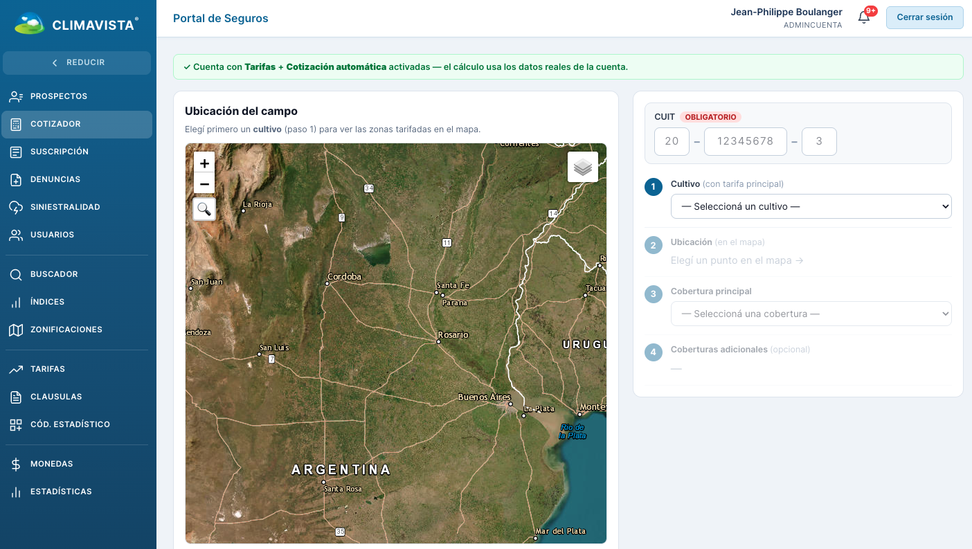Collapse sidebar with Reducir button
The width and height of the screenshot is (972, 549).
coord(77,62)
